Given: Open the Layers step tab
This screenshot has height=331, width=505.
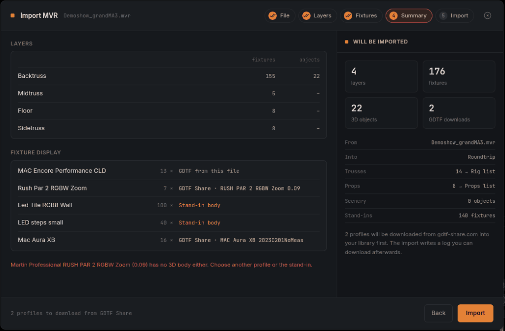Looking at the screenshot, I should (x=317, y=15).
